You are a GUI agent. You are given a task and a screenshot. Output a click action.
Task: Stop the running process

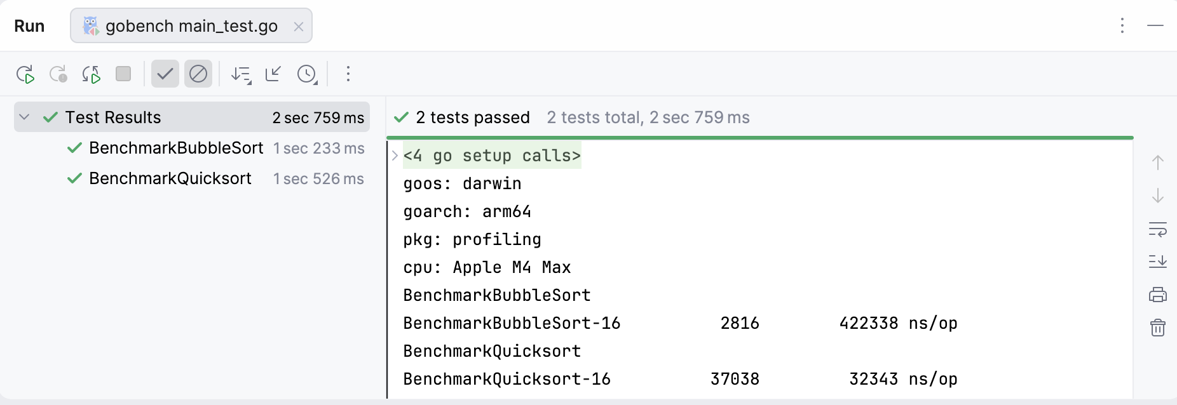pos(123,74)
